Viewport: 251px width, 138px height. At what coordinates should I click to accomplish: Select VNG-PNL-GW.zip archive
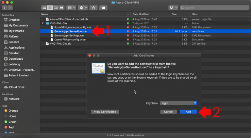[60, 44]
